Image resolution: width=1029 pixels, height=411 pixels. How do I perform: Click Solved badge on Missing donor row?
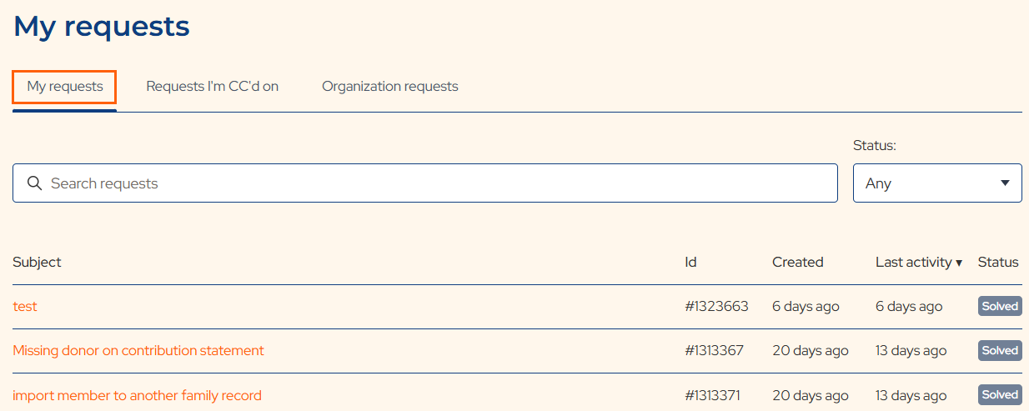[x=1000, y=350]
